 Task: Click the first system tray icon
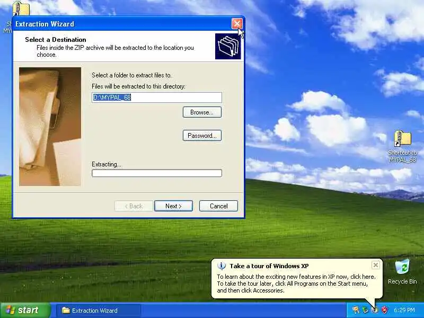(356, 310)
